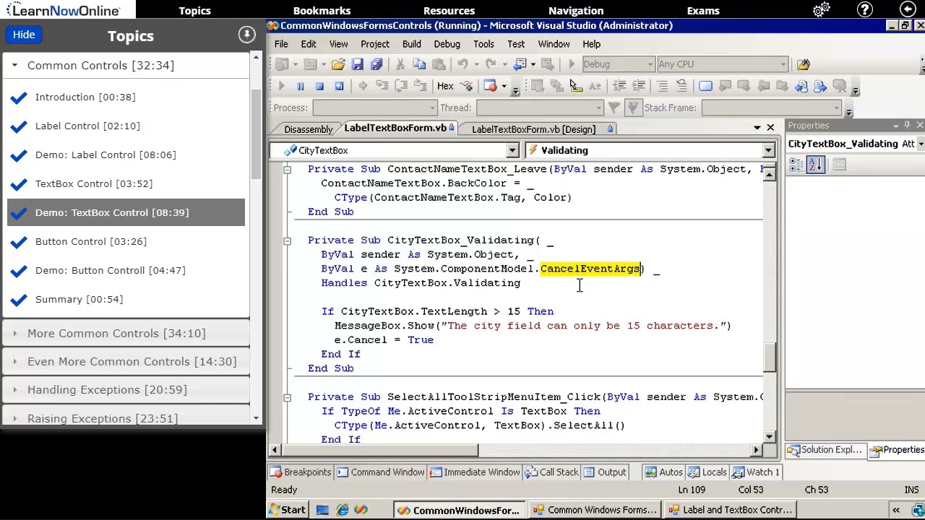The width and height of the screenshot is (925, 520).
Task: Click the Toggle Bookmark icon
Action: (705, 86)
